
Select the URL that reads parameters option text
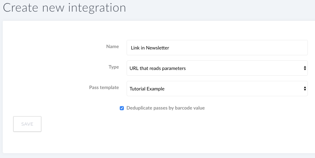tap(157, 68)
